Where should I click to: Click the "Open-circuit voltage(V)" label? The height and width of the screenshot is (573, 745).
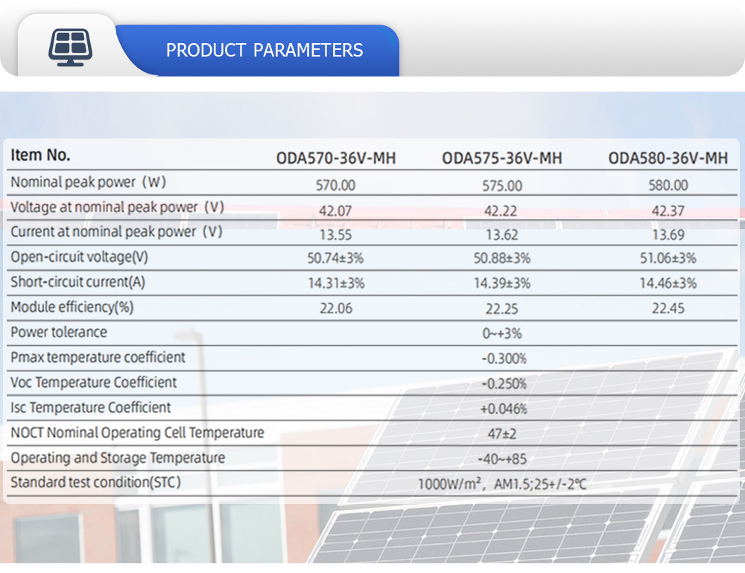pos(80,257)
